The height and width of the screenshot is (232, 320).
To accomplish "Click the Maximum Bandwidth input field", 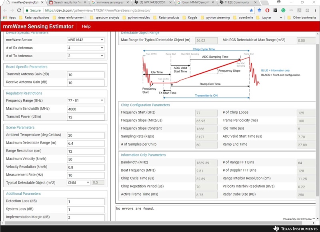I will click(x=86, y=109).
